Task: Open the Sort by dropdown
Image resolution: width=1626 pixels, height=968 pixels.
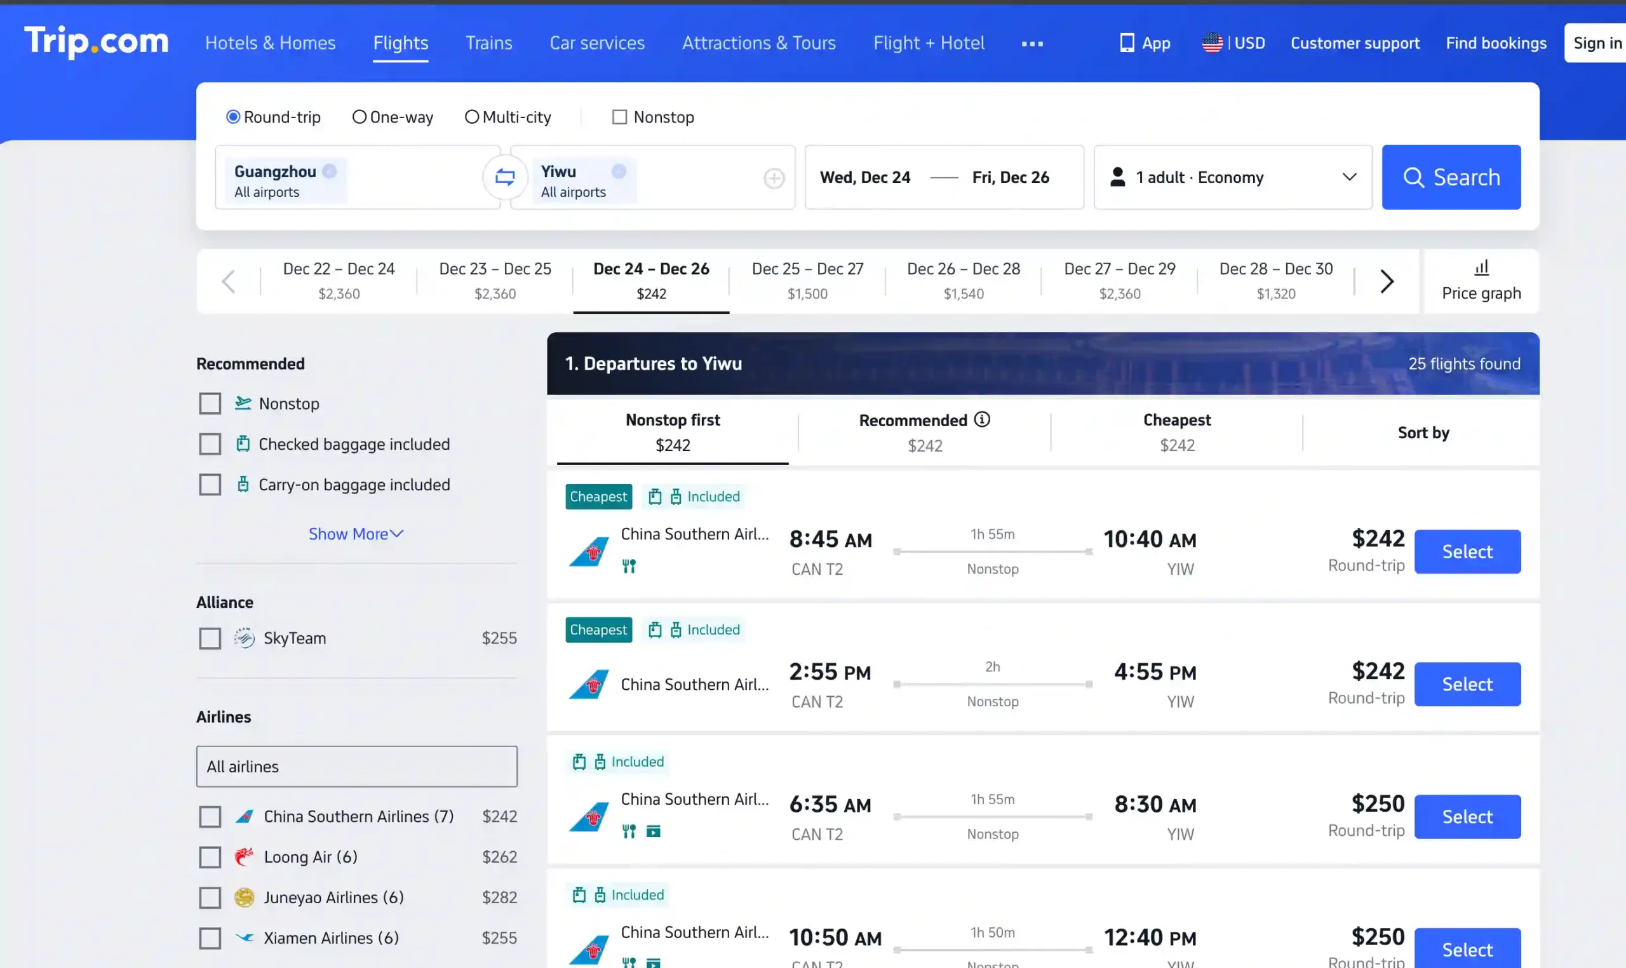Action: click(1423, 433)
